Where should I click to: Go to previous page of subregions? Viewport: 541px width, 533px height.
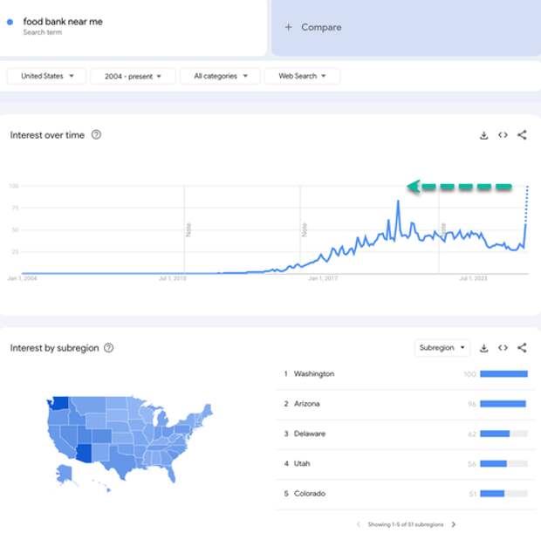(x=357, y=524)
